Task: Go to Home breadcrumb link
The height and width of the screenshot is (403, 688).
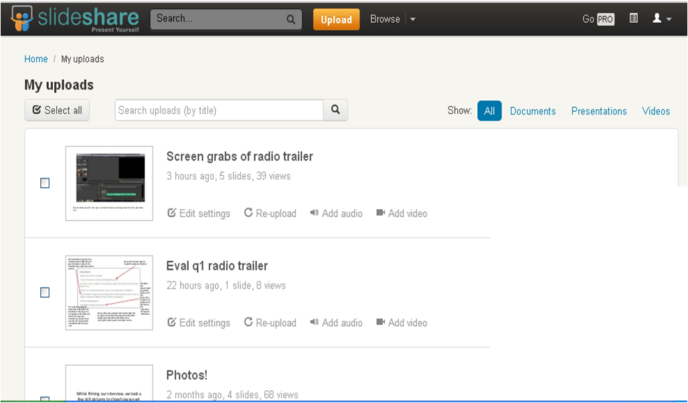Action: pyautogui.click(x=36, y=59)
